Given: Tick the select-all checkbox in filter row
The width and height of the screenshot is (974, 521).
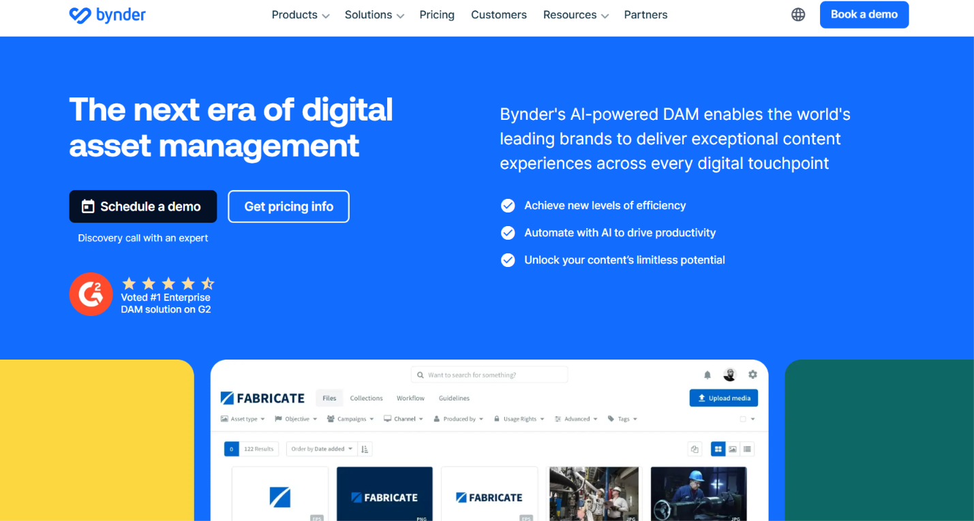Looking at the screenshot, I should point(743,420).
